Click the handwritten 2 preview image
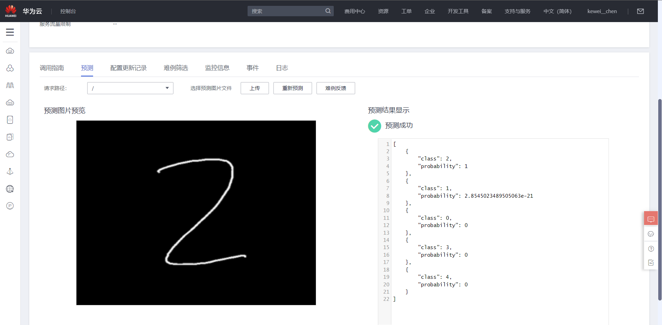662x325 pixels. (196, 213)
